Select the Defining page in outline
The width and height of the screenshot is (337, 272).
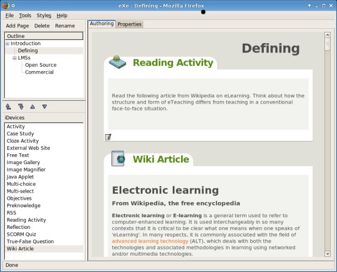coord(28,51)
